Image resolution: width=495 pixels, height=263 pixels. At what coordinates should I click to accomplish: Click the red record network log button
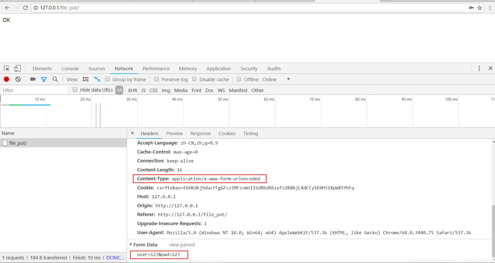pyautogui.click(x=6, y=79)
